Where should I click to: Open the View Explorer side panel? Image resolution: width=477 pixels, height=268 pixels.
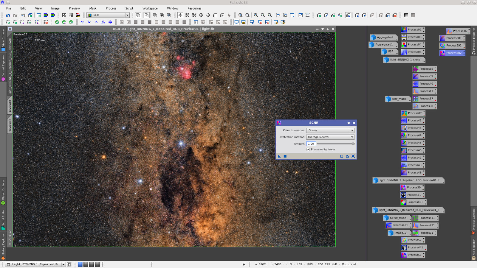pos(3,39)
